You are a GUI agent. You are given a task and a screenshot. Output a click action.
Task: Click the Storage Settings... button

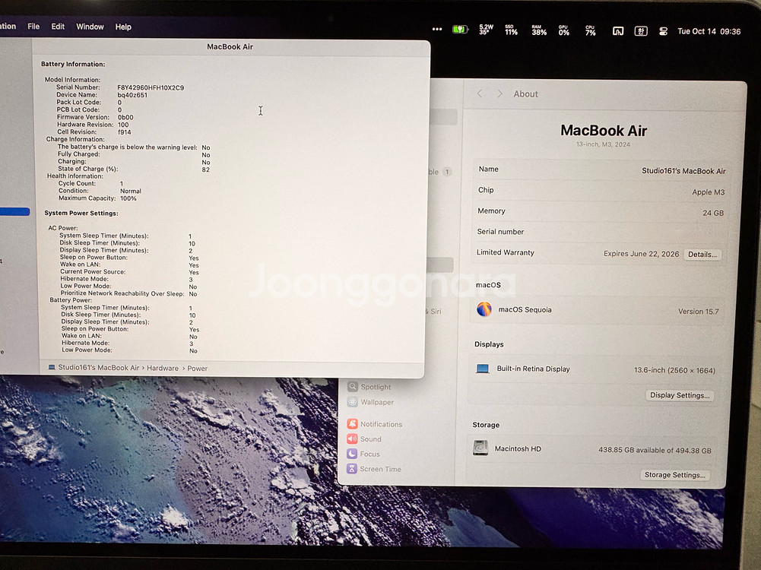tap(674, 475)
